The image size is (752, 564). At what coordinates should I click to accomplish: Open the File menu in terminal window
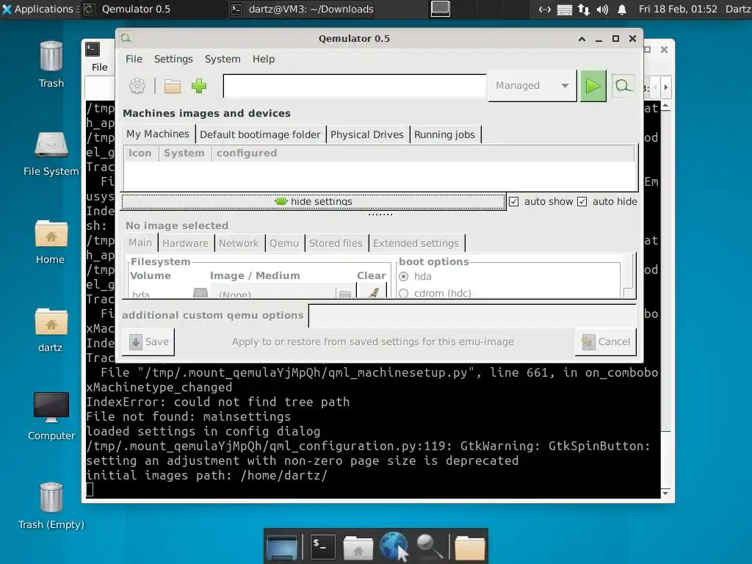coord(100,67)
